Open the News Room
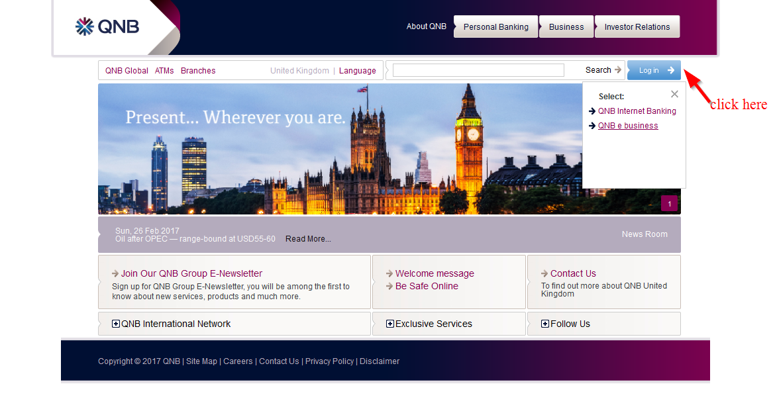The height and width of the screenshot is (419, 775). [645, 234]
